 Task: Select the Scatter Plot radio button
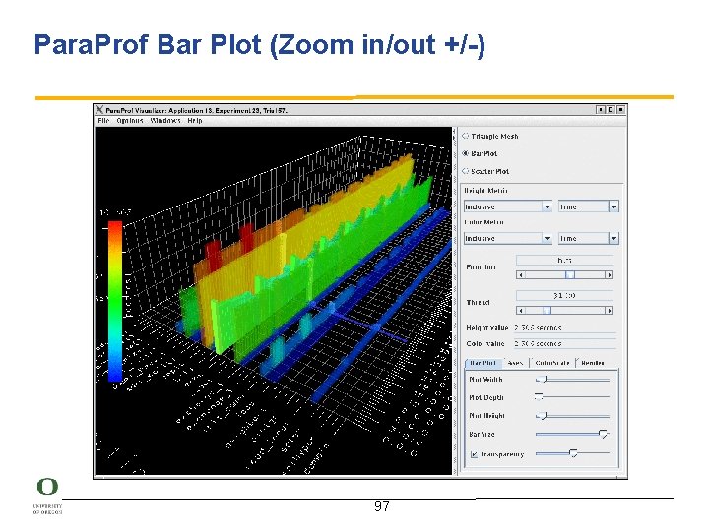point(465,171)
